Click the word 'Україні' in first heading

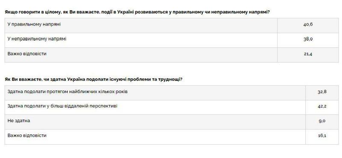click(x=125, y=12)
